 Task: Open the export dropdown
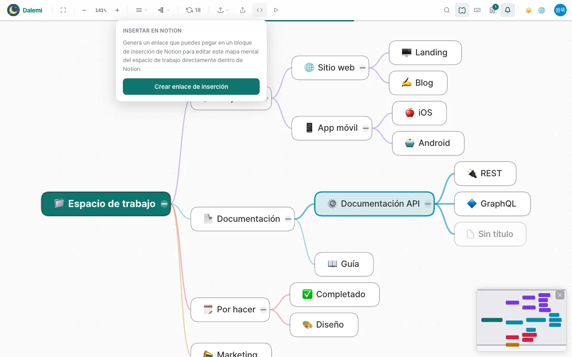pyautogui.click(x=223, y=10)
